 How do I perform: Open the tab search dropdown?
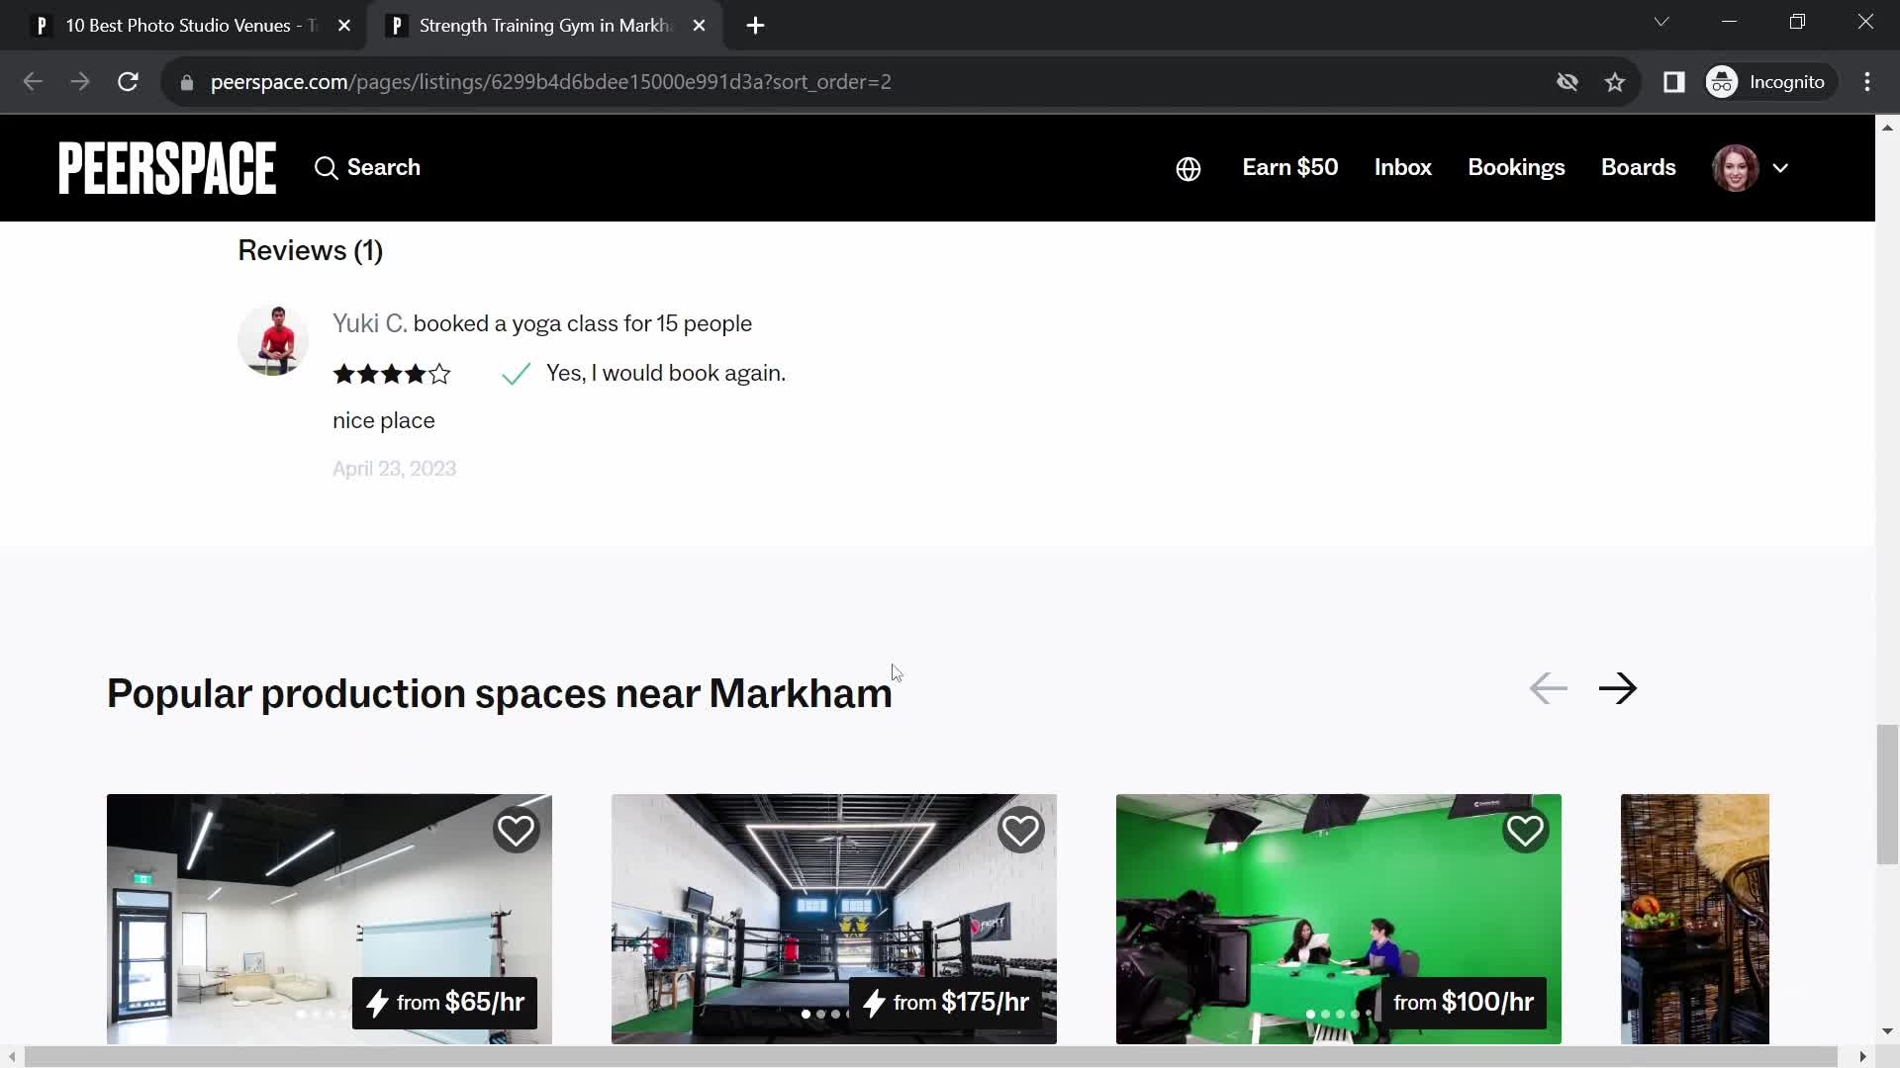point(1662,22)
